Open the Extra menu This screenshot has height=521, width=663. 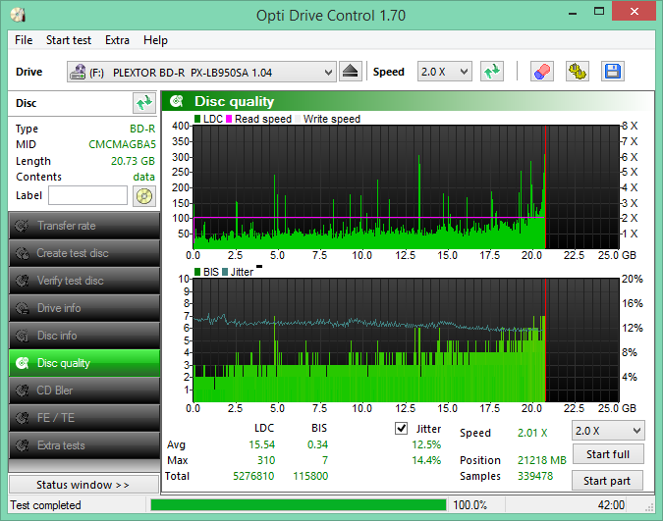pyautogui.click(x=117, y=40)
